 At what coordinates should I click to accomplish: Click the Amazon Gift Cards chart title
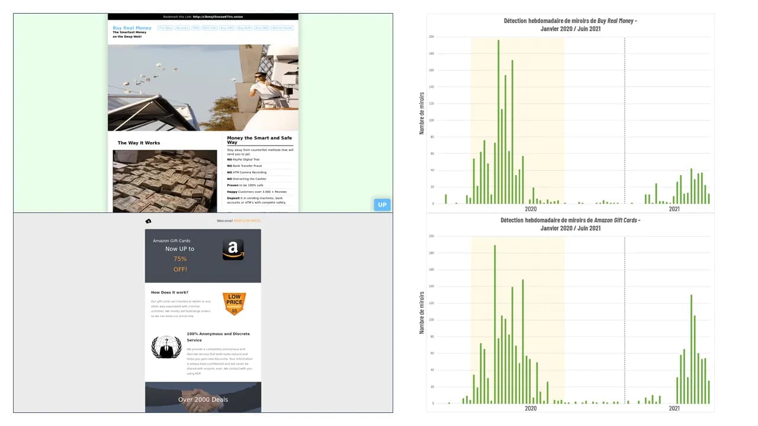point(570,224)
